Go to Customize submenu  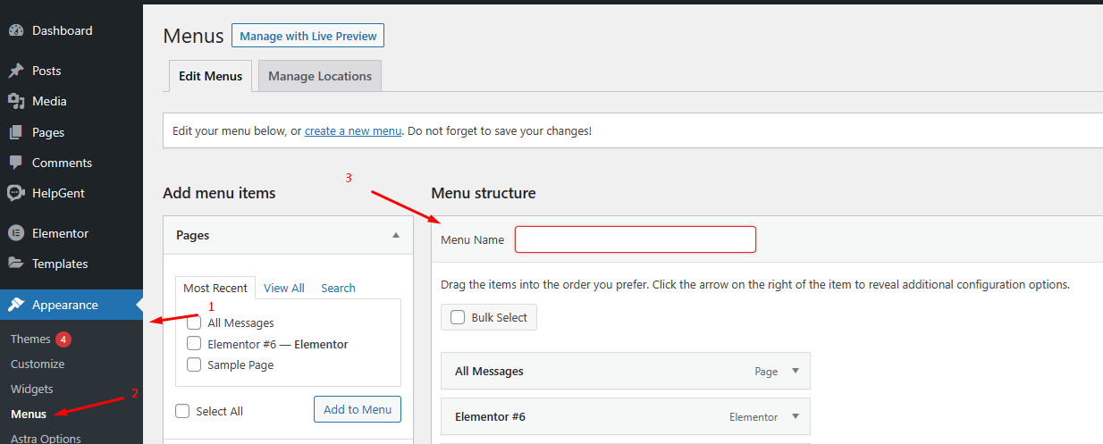(x=38, y=364)
